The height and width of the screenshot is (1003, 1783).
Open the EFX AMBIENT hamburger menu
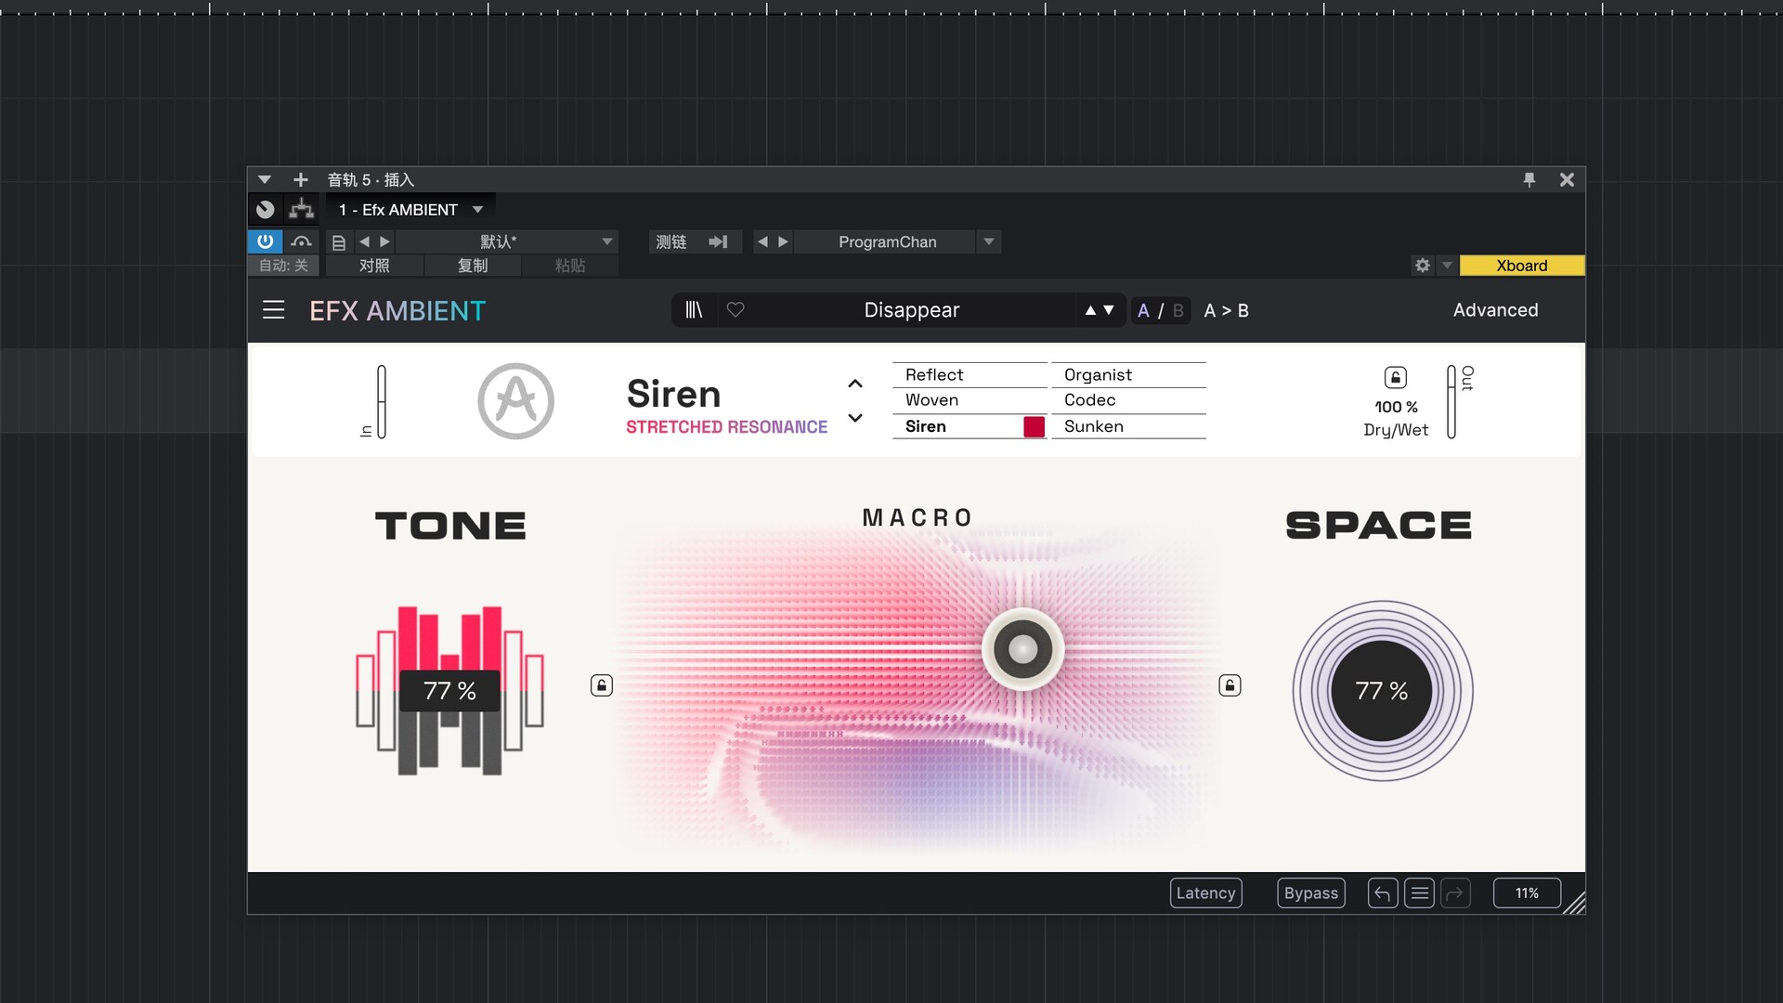tap(273, 310)
